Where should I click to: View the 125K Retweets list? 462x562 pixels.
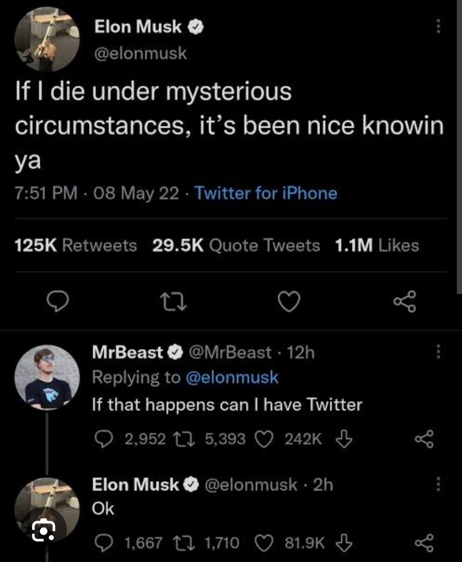(x=76, y=246)
